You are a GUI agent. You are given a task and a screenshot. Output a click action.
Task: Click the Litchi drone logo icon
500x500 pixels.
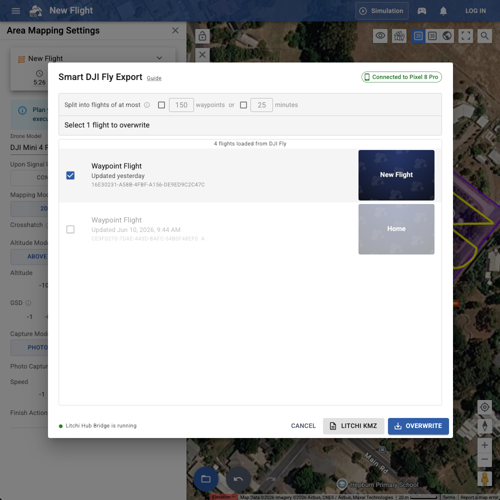click(x=35, y=11)
